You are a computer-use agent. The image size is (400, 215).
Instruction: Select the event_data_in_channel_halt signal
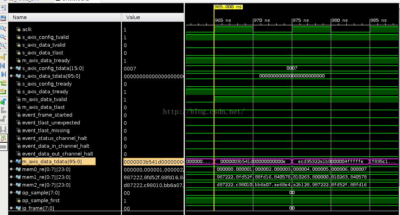coord(56,146)
